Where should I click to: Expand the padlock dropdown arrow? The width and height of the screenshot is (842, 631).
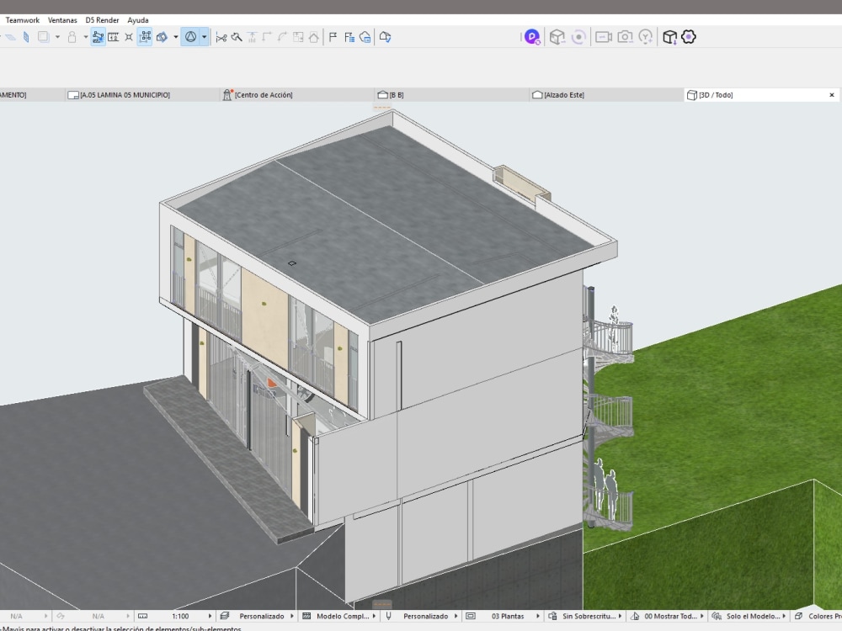[x=85, y=37]
